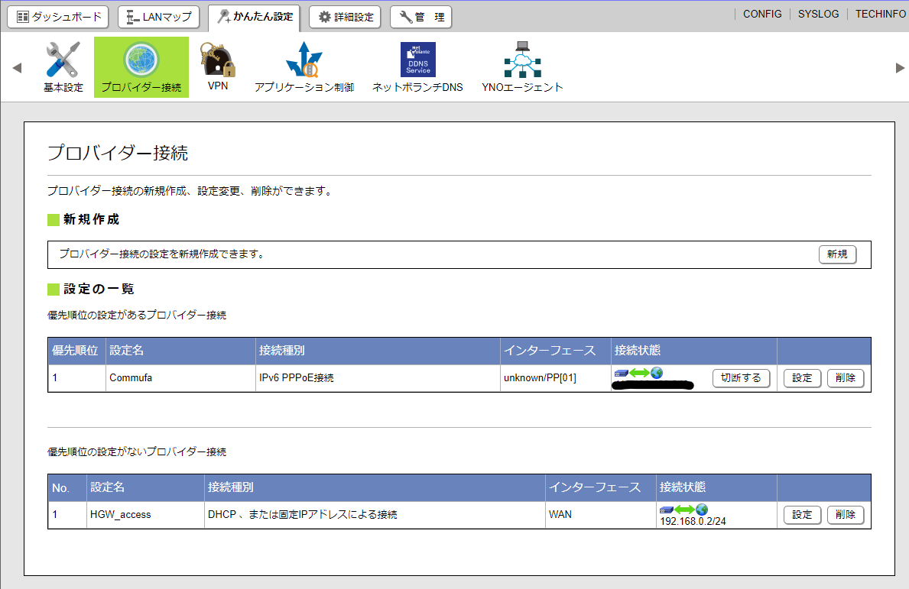Viewport: 909px width, 589px height.
Task: Click 優先順位の設定がないプロバイダー接続 label
Action: coord(137,451)
